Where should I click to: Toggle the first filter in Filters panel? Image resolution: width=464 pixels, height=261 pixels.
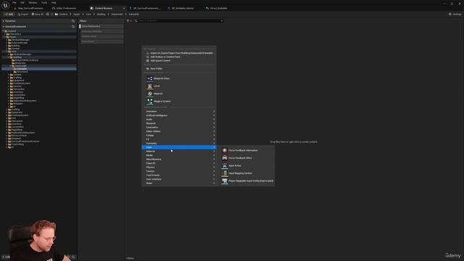[101, 26]
